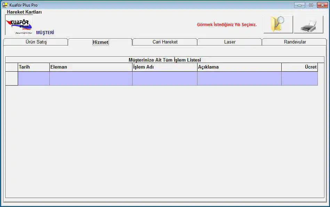Click the Kuaför Plus logo image
The image size is (330, 207).
pyautogui.click(x=19, y=25)
